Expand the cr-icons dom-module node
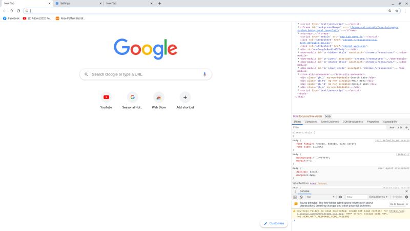This screenshot has height=231, width=410. point(298,59)
